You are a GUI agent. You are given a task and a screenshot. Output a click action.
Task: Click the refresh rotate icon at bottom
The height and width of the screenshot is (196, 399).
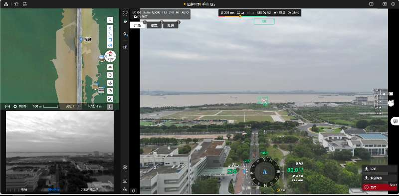tap(134, 191)
